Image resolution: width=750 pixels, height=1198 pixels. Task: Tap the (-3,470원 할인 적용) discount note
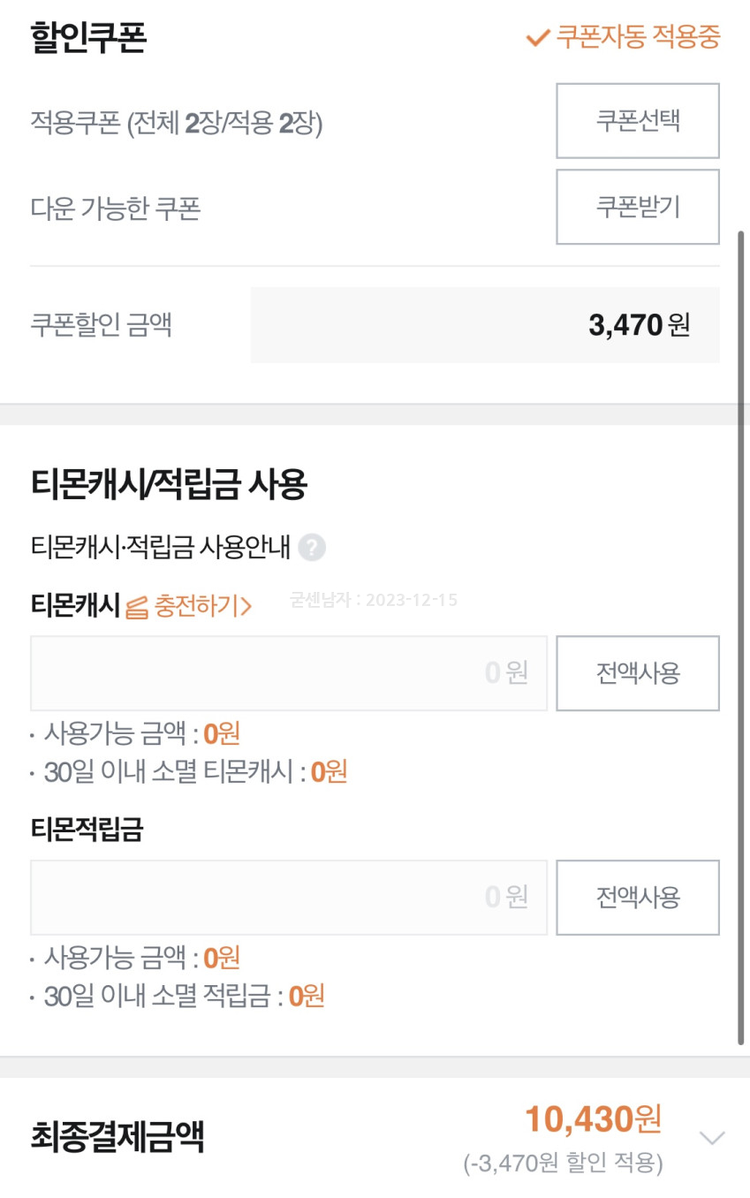[x=563, y=1163]
